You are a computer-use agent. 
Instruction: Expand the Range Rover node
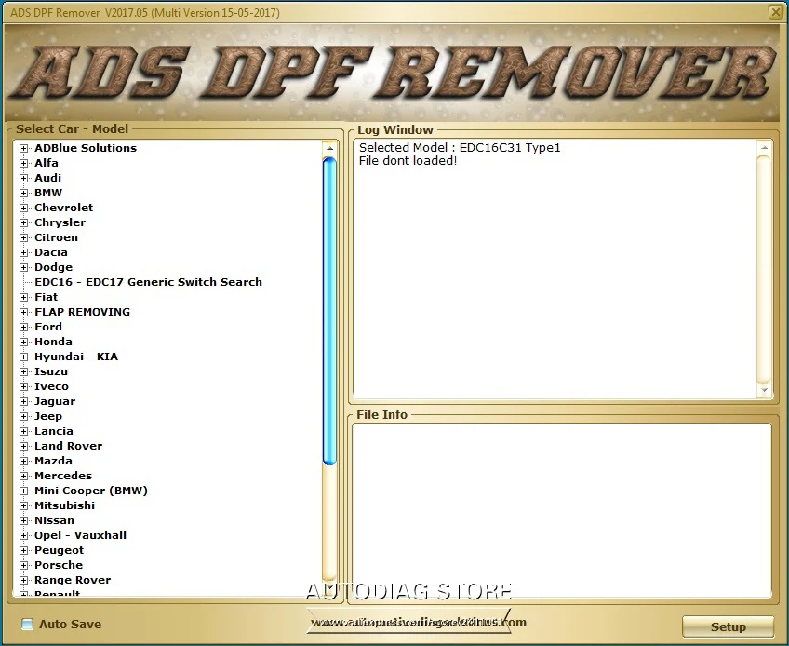[x=23, y=581]
